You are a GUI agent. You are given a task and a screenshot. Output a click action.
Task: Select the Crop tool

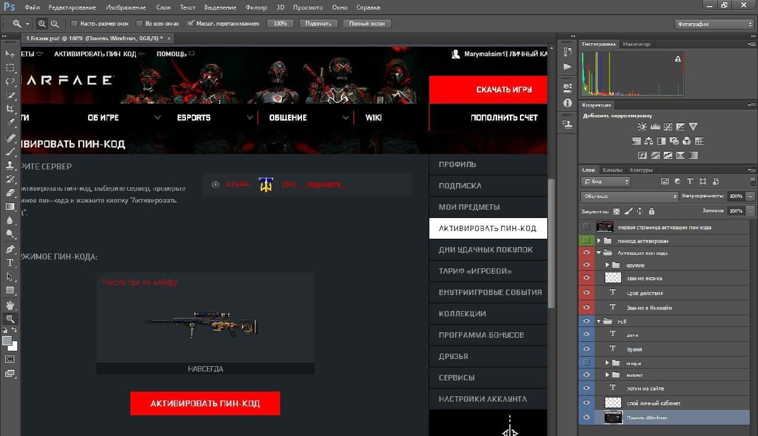(10, 109)
